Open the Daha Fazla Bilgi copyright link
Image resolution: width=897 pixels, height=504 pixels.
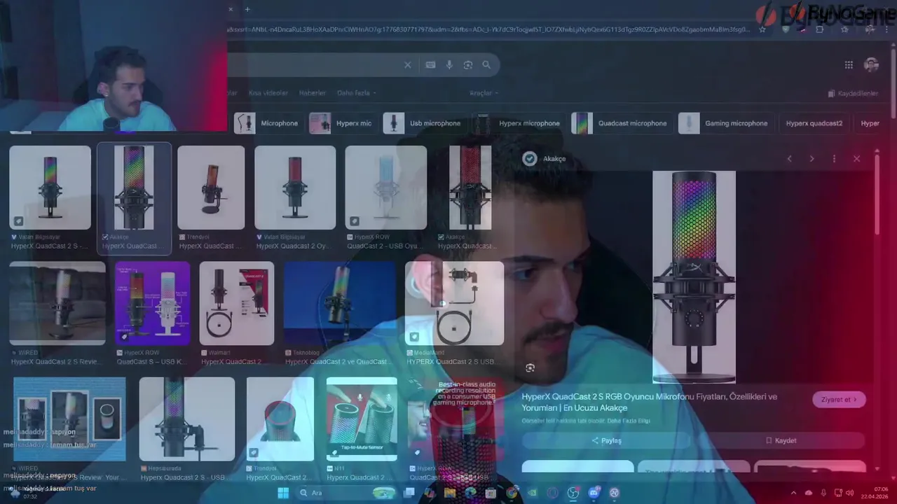tap(627, 421)
